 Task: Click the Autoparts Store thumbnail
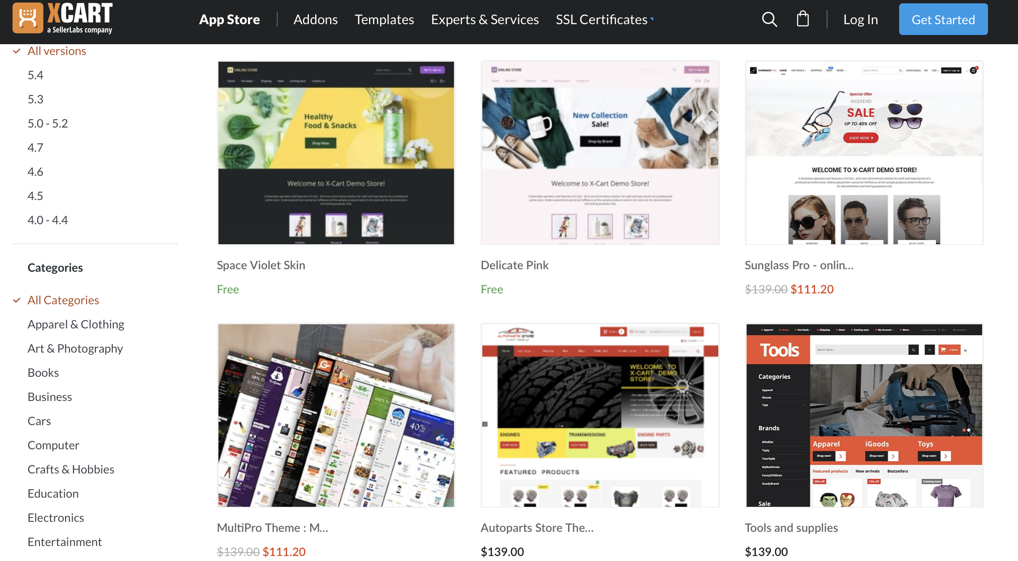coord(600,415)
